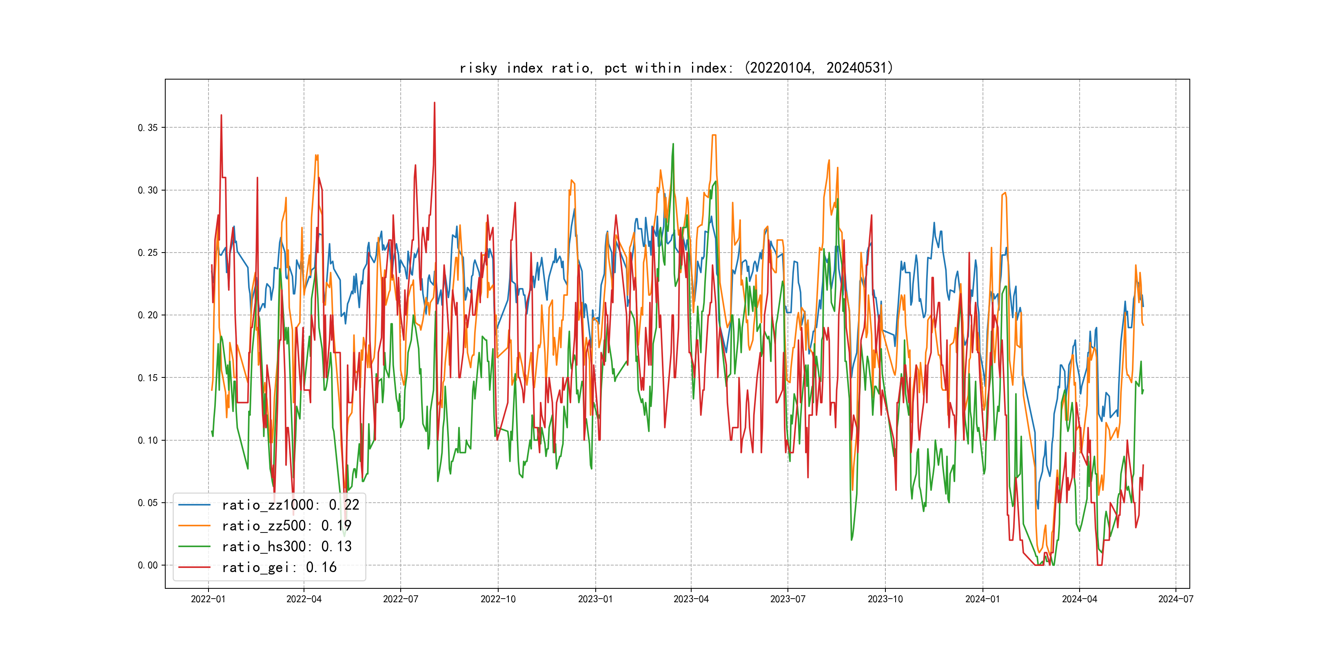This screenshot has width=1322, height=661.
Task: Click the 0.20 y-axis tick label
Action: (x=148, y=315)
